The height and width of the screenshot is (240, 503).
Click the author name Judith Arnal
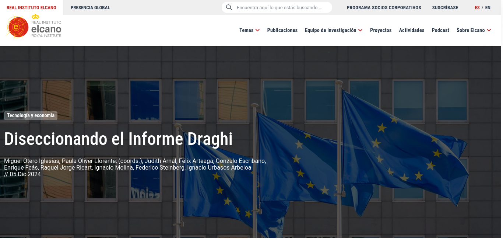pos(160,161)
